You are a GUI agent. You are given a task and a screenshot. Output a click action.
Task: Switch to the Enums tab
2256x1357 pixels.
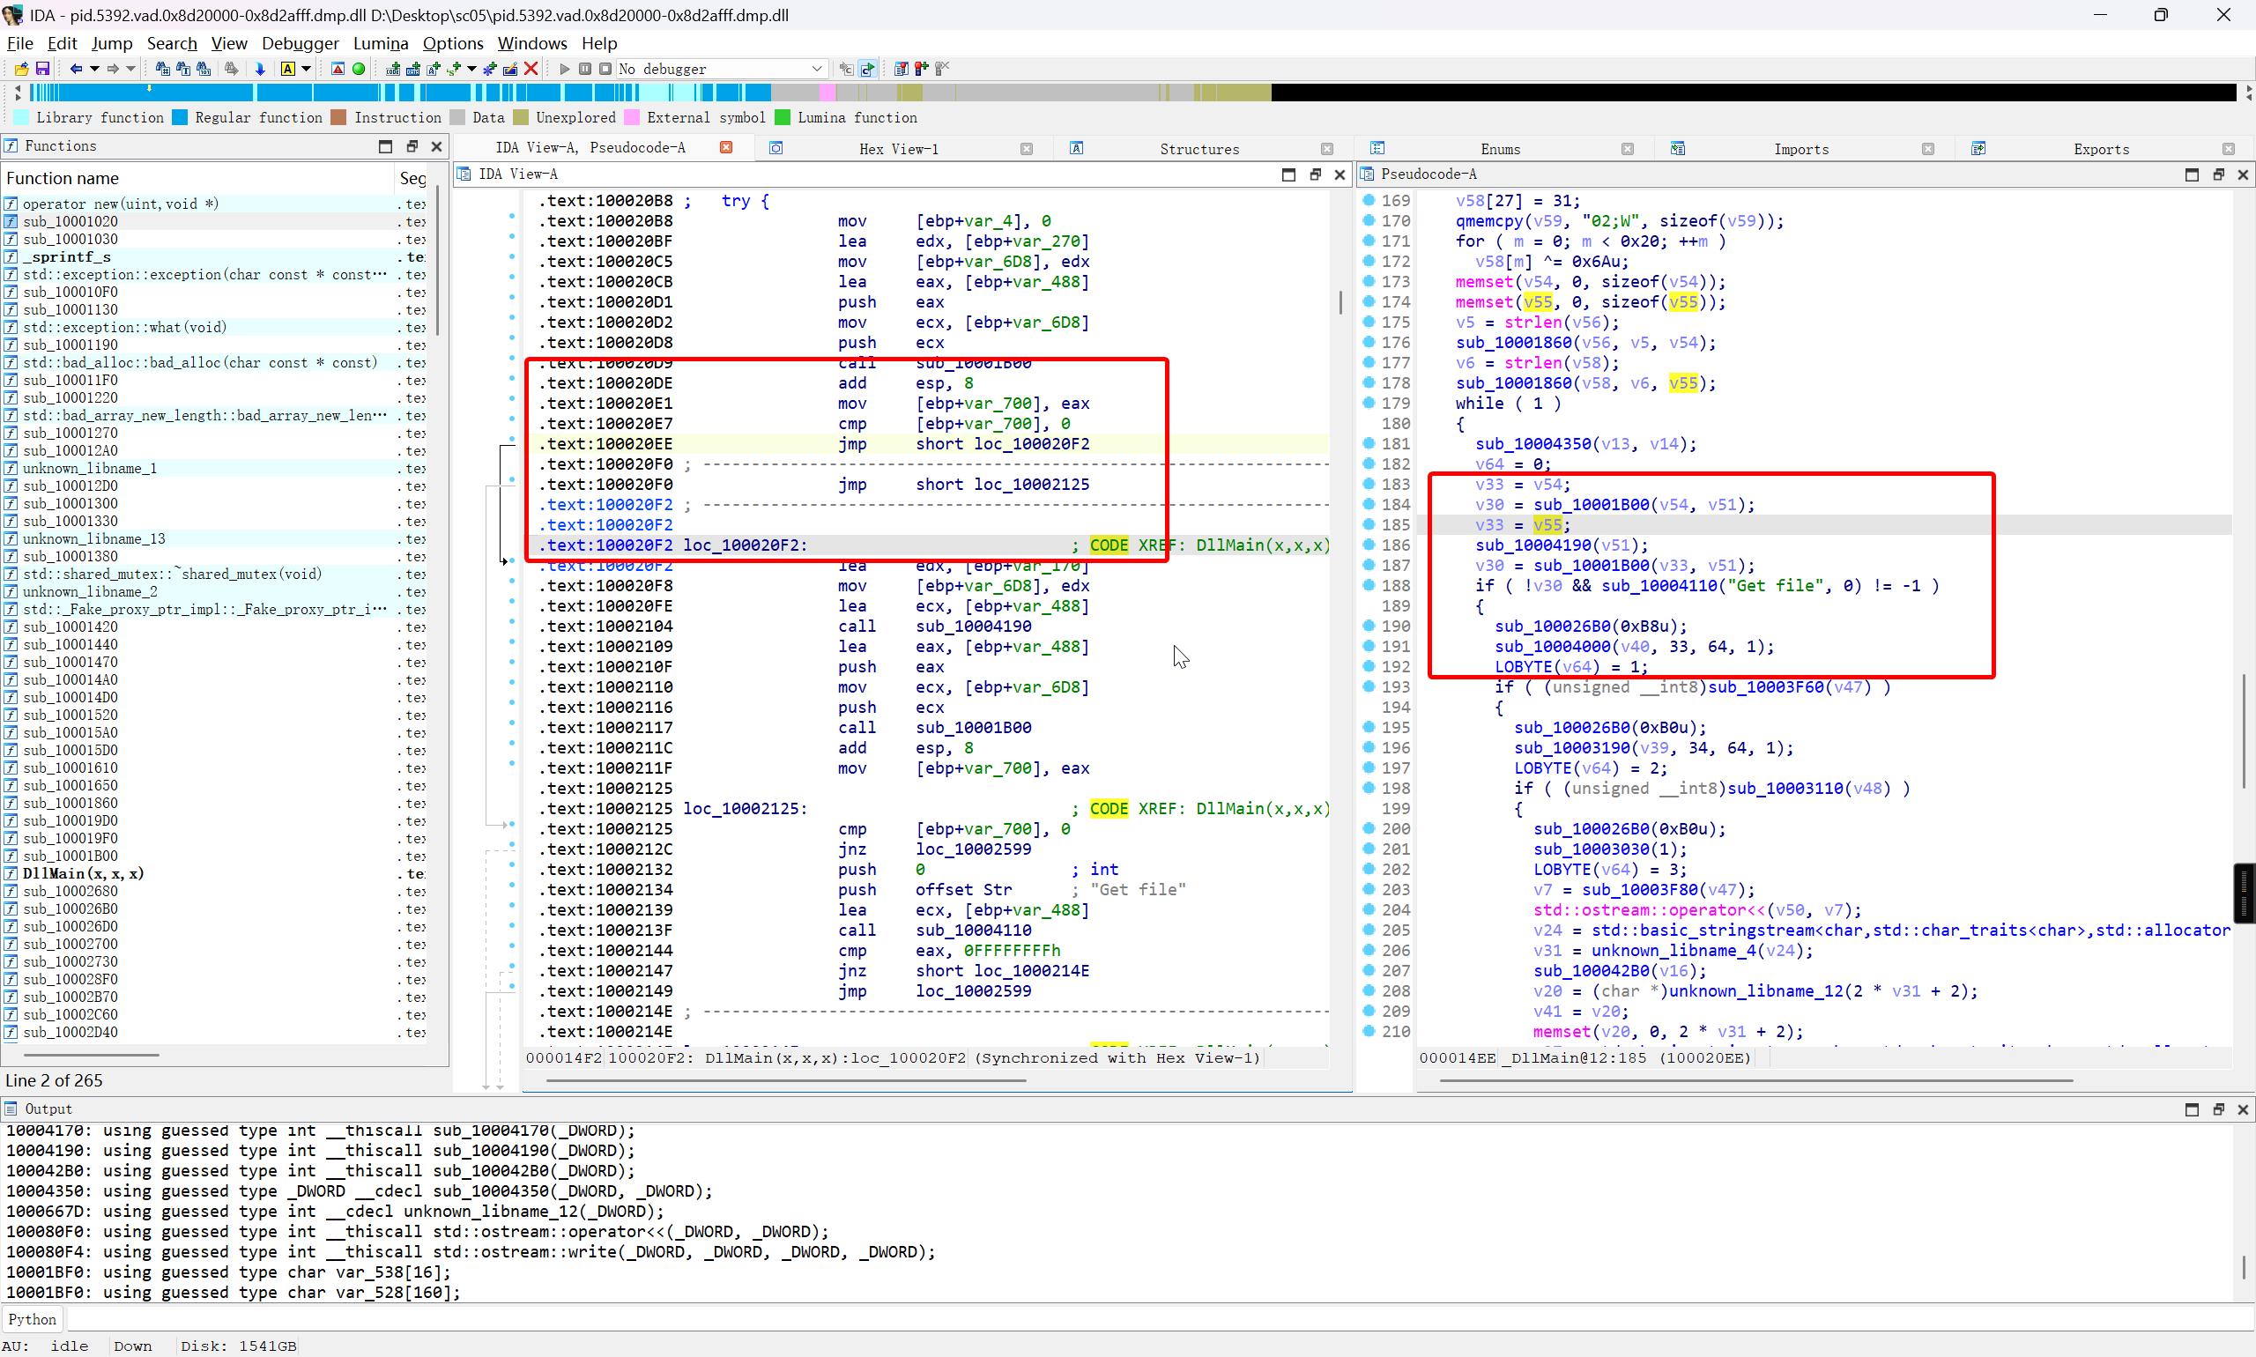point(1500,149)
